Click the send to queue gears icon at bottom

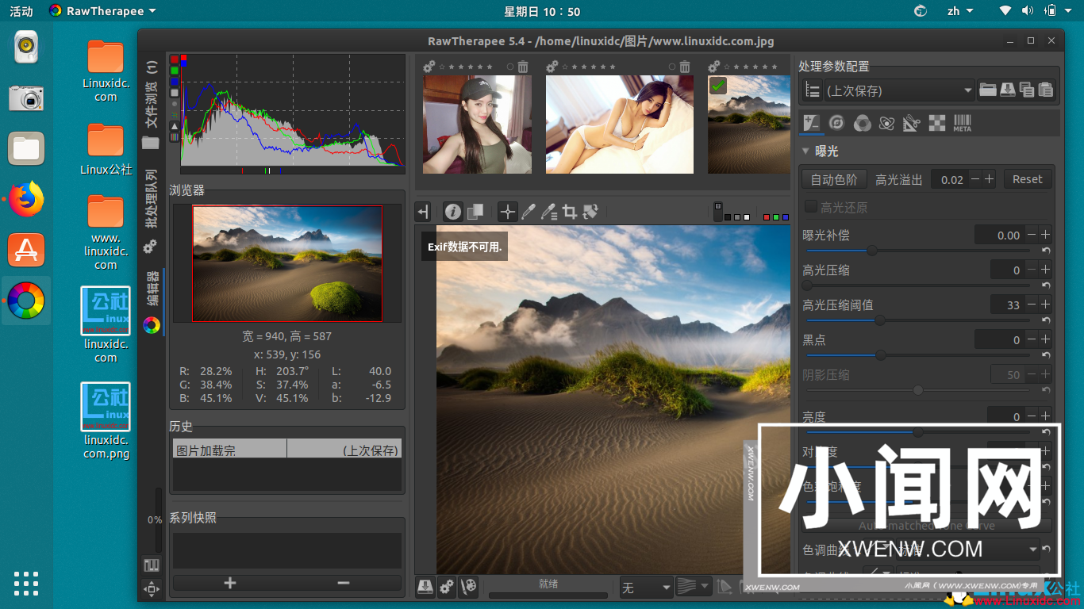[447, 586]
